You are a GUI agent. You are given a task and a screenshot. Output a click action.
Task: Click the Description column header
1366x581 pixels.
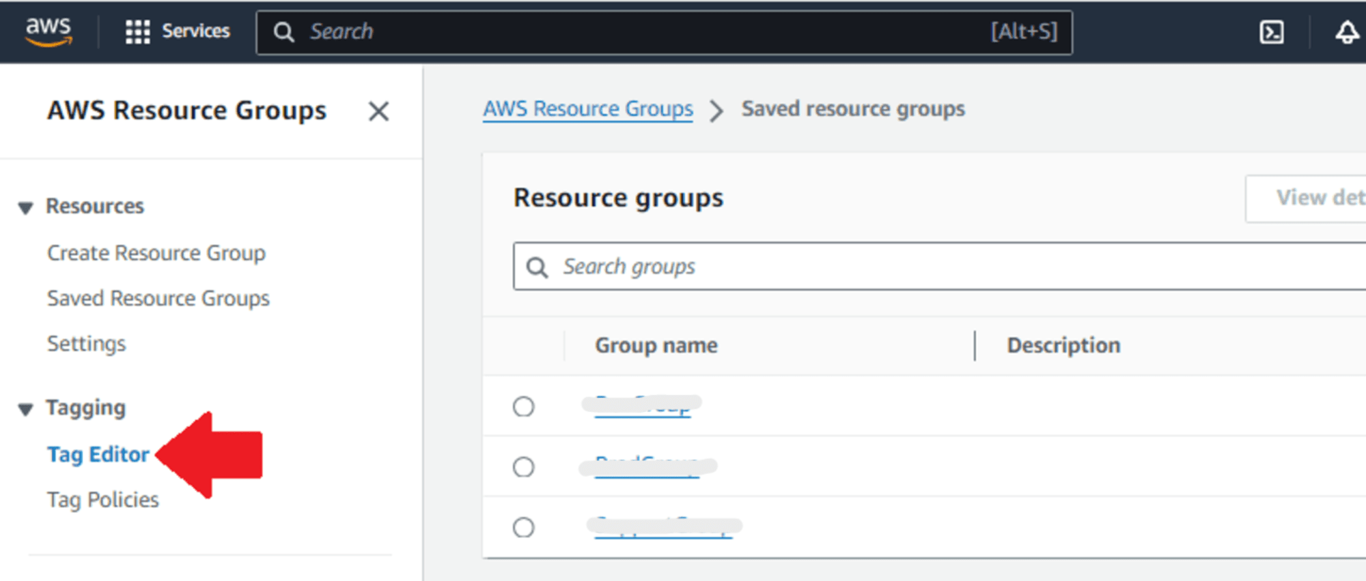click(1063, 346)
